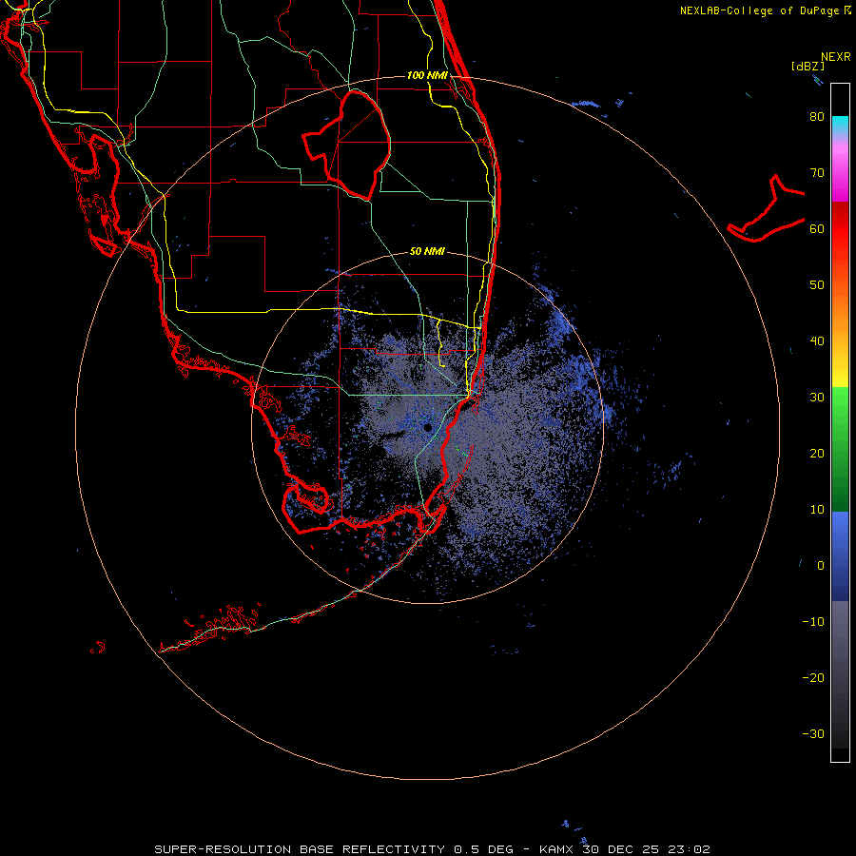Click the -30 dBZ scale value
Screen dimensions: 856x856
(813, 734)
